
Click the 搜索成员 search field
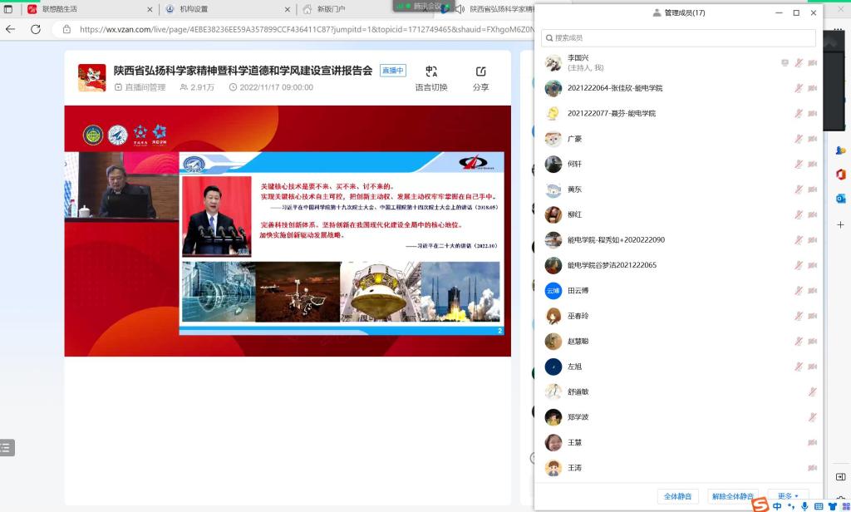click(678, 38)
